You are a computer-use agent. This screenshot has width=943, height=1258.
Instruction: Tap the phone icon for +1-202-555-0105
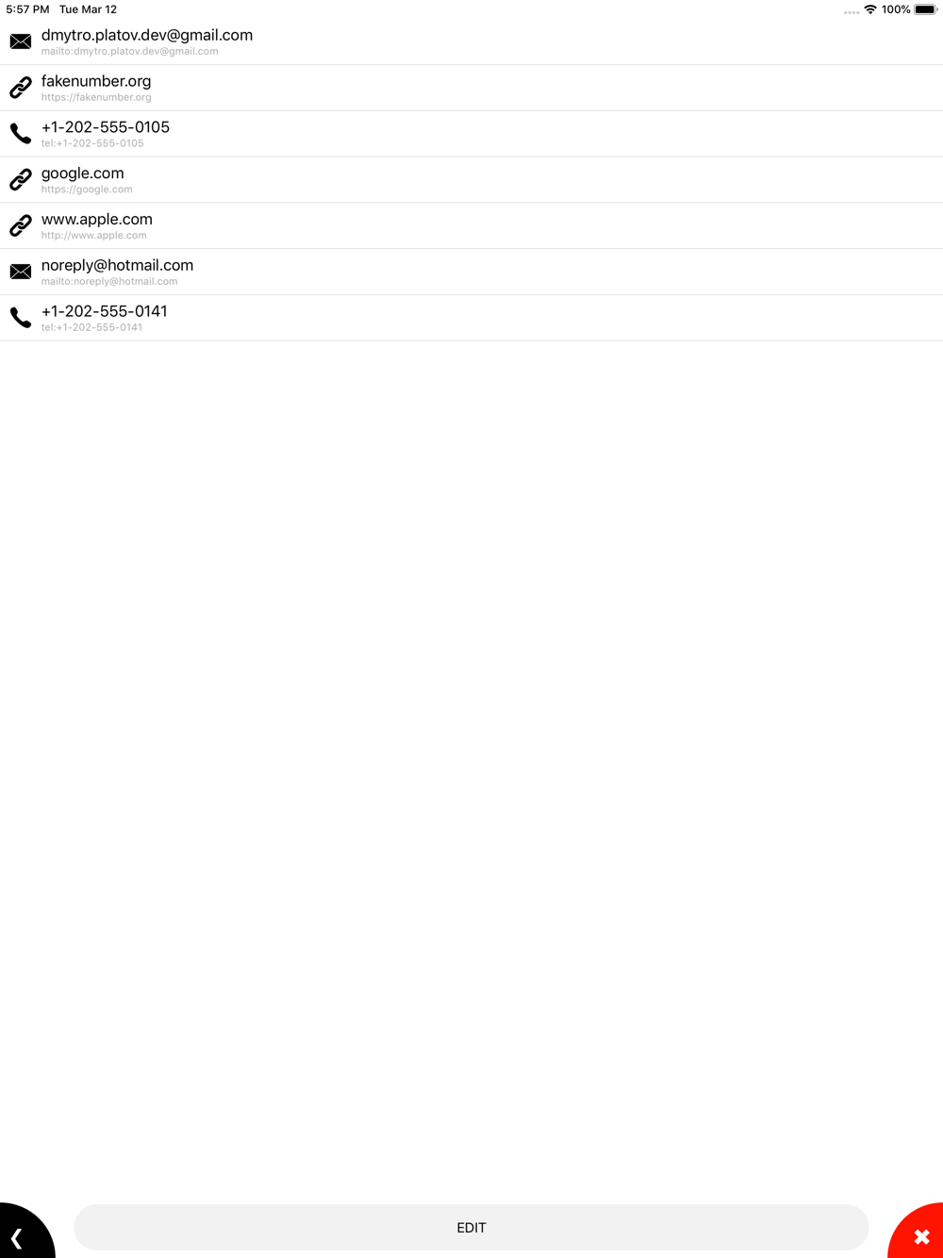pyautogui.click(x=21, y=134)
